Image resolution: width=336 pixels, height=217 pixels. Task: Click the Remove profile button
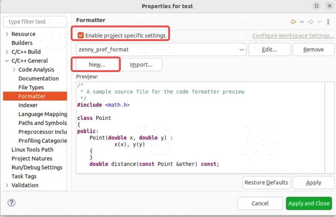coord(313,50)
